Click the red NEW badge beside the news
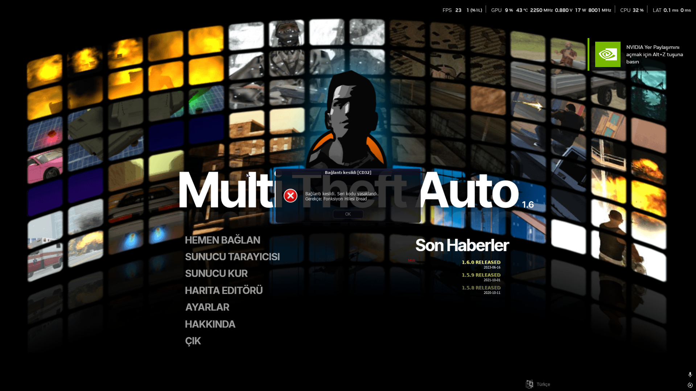This screenshot has width=696, height=391. point(411,261)
